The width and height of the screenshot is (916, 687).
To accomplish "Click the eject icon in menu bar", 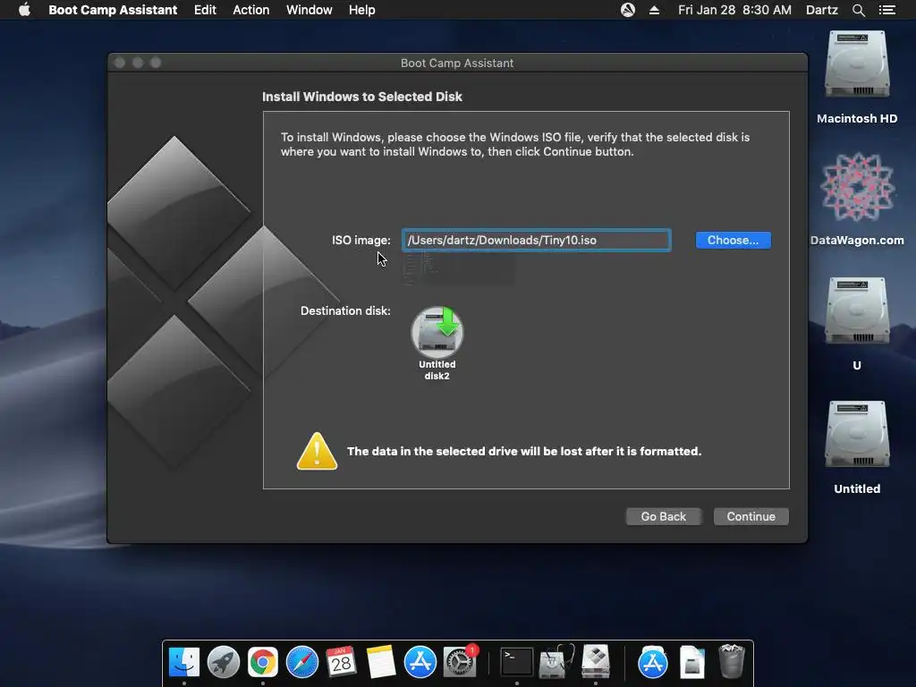I will point(654,10).
